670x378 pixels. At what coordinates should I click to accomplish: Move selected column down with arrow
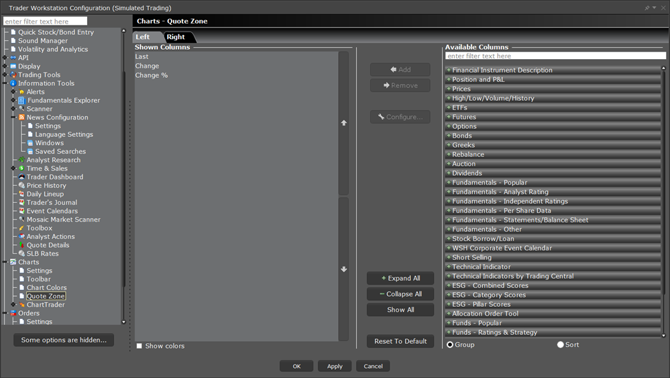(x=344, y=269)
